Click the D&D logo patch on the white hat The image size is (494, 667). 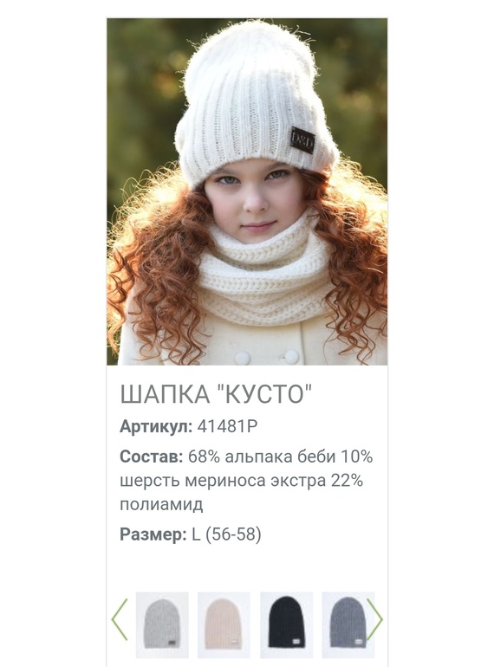pyautogui.click(x=303, y=140)
